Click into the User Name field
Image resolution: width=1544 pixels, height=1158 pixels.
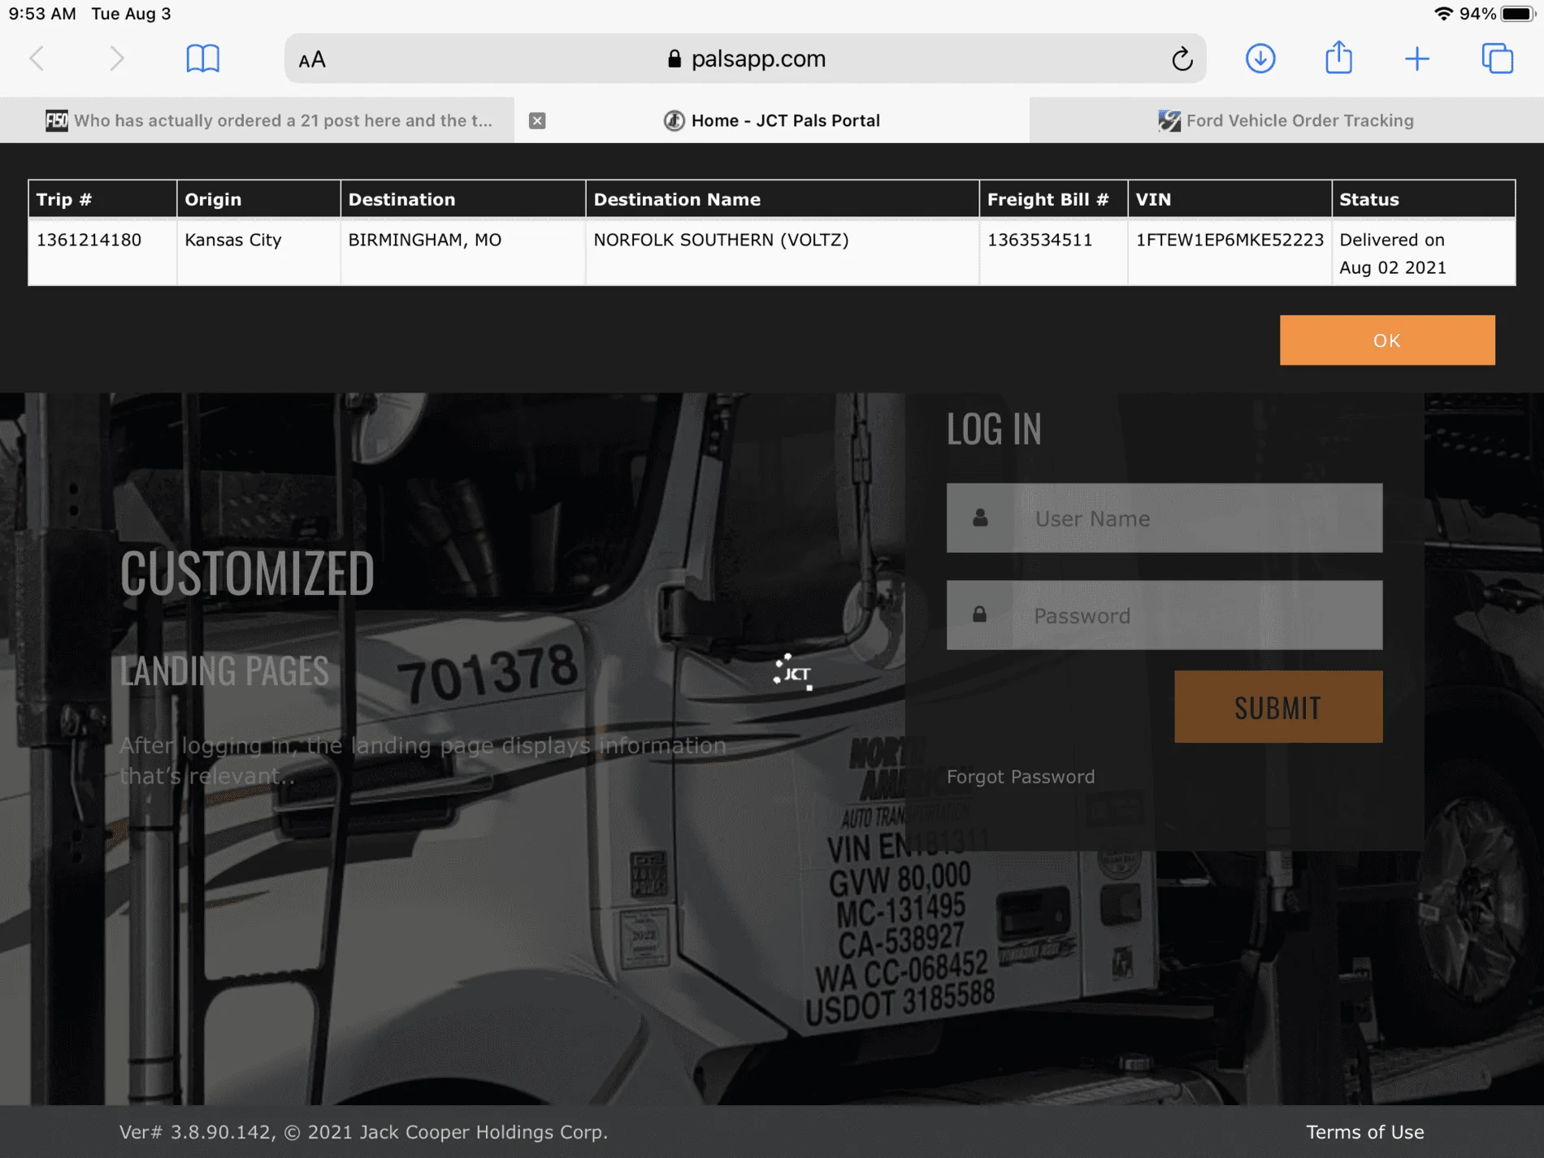tap(1195, 518)
